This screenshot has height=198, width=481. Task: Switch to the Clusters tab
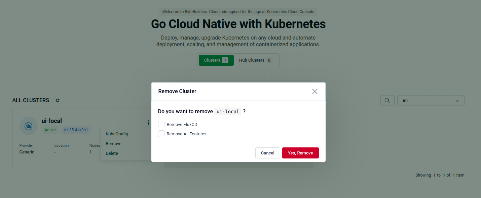(x=216, y=60)
